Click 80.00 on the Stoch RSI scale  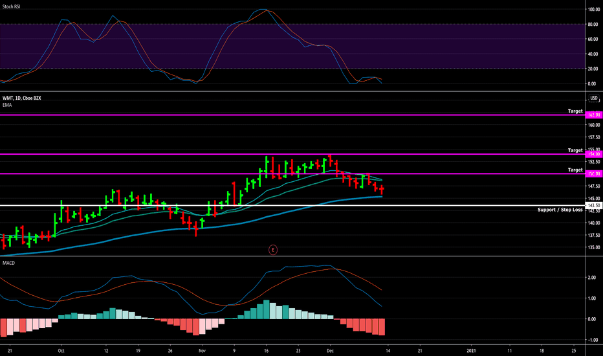593,24
